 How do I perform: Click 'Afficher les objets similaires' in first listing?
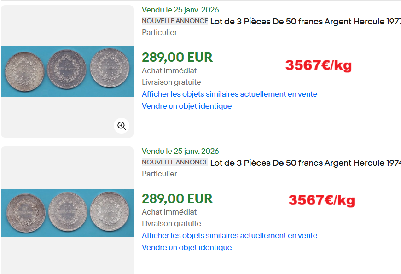pos(229,94)
